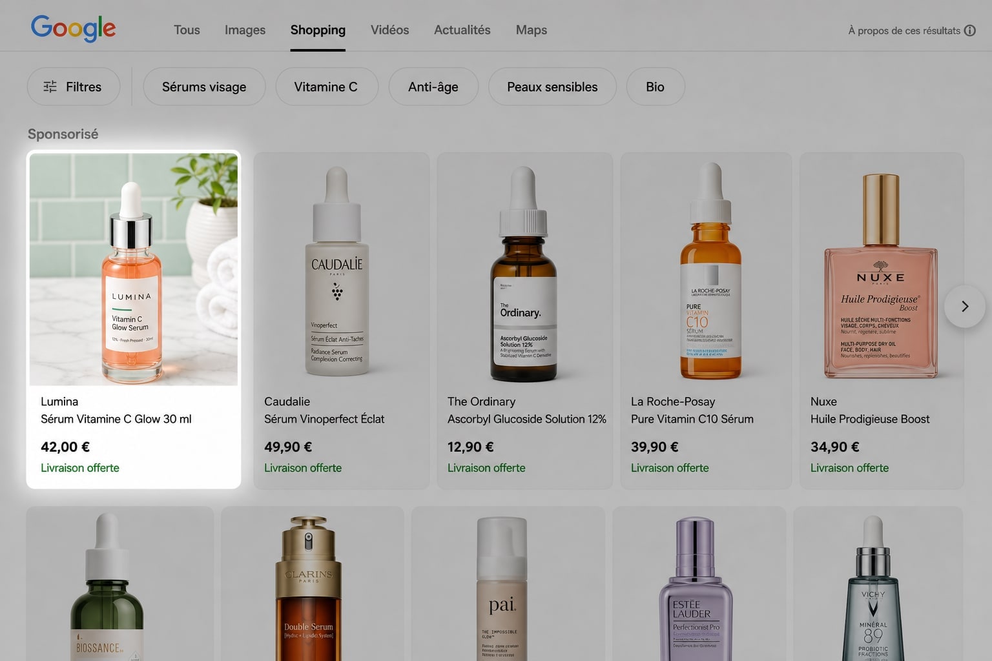
Task: Choose the Anti-âge filter chip
Action: pyautogui.click(x=433, y=86)
